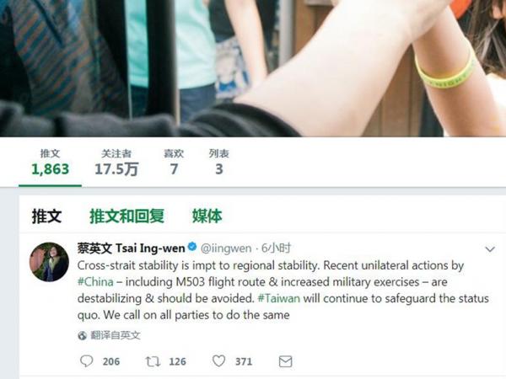The height and width of the screenshot is (379, 506).
Task: Open the 列表 3 lists stat
Action: [219, 163]
